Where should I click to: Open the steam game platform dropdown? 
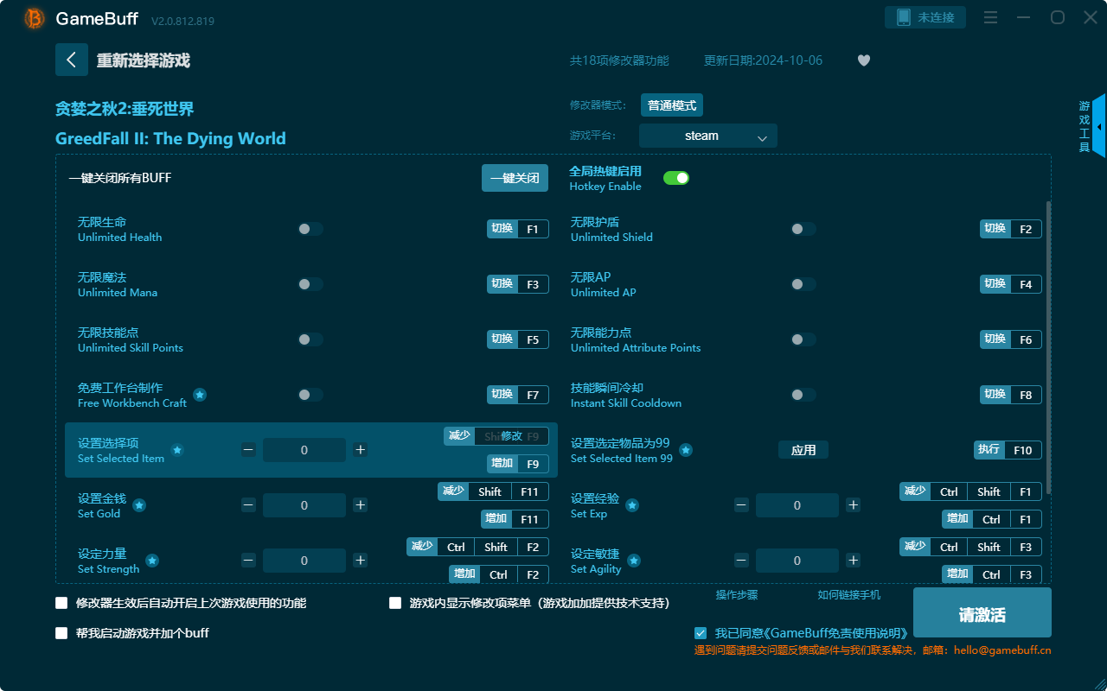[x=707, y=136]
